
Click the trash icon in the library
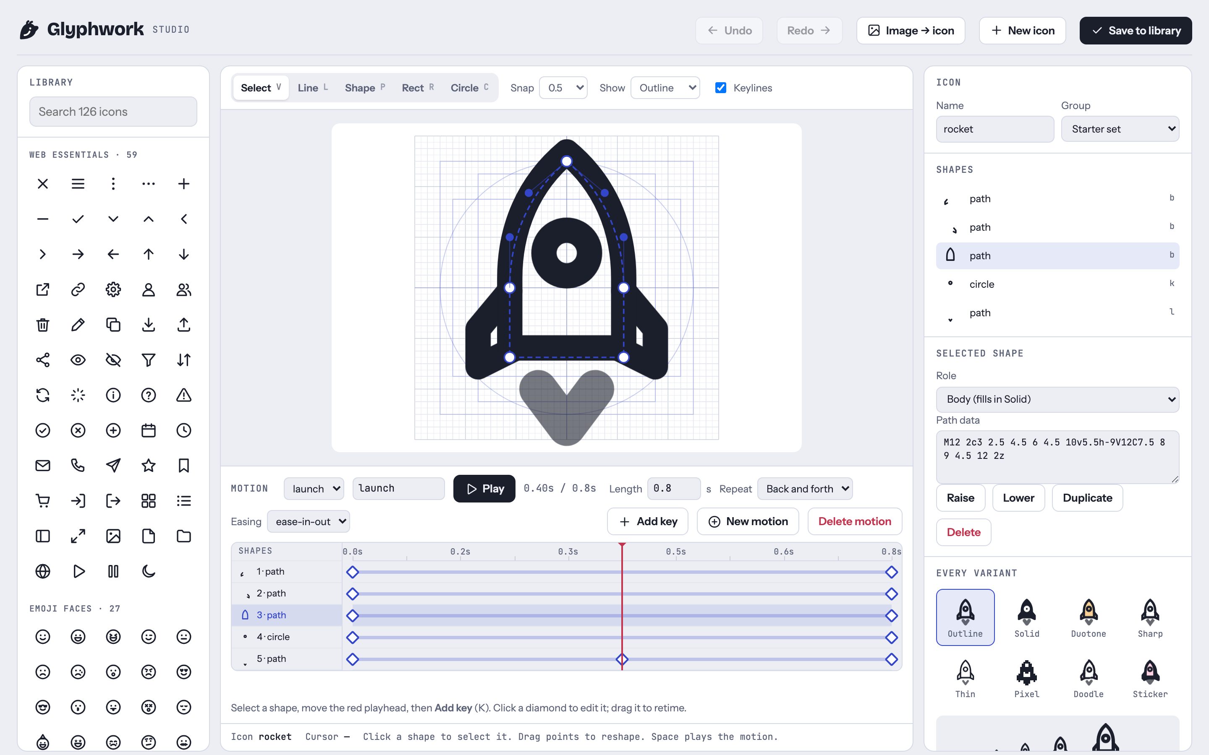(43, 325)
